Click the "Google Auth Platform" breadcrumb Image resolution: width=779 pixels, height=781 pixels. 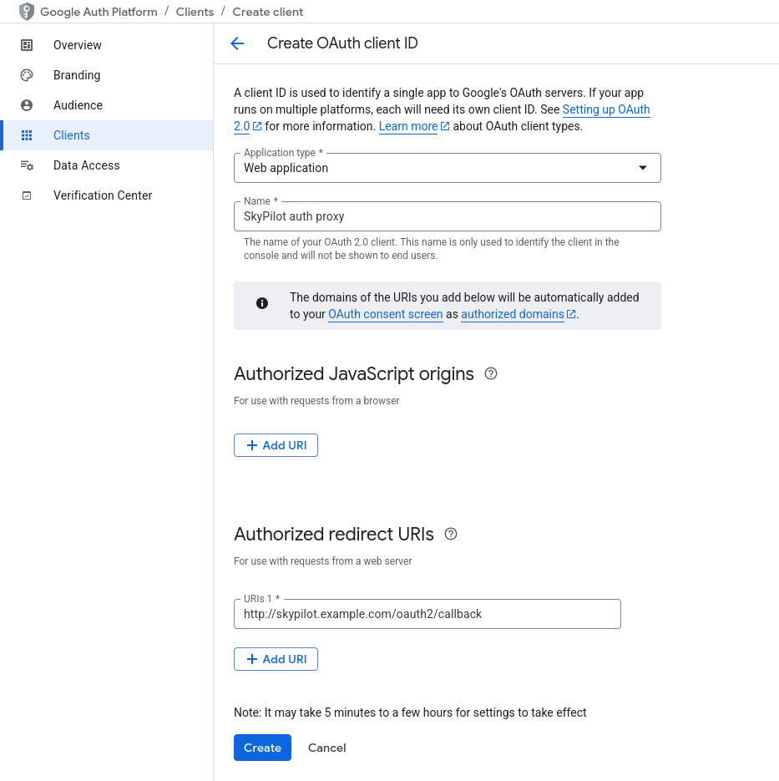[99, 12]
